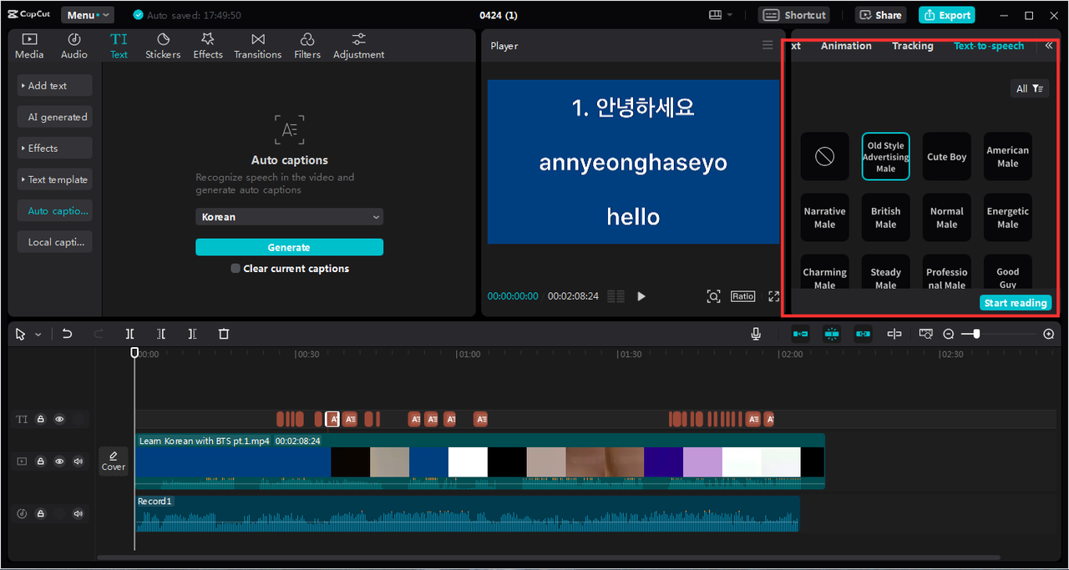Click the delete-left trim icon
Screen dimensions: 1069x570
[x=161, y=334]
